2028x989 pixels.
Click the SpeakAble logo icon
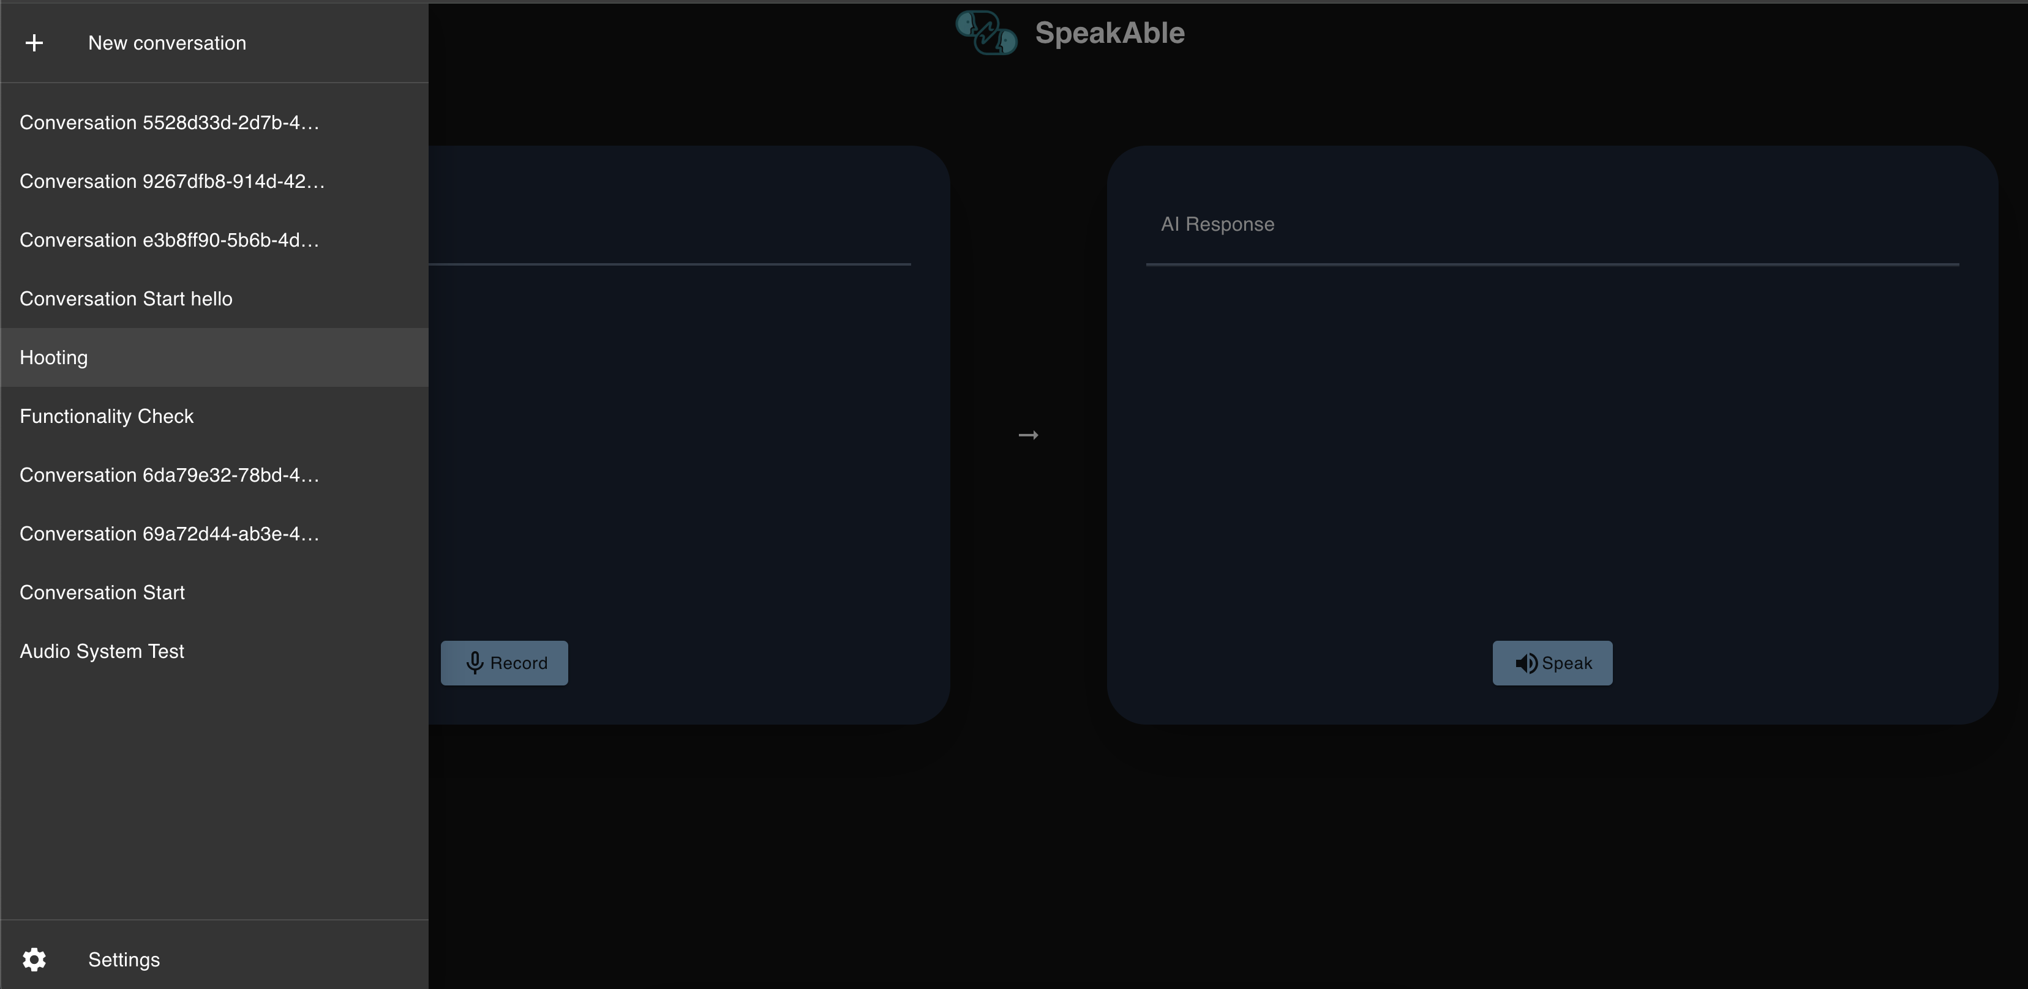(x=986, y=33)
